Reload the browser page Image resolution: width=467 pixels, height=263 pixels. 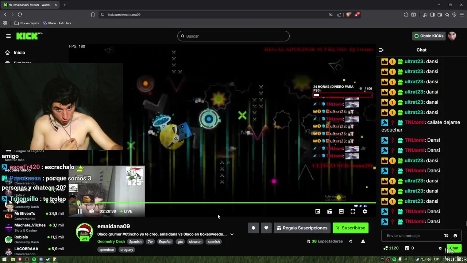20,15
